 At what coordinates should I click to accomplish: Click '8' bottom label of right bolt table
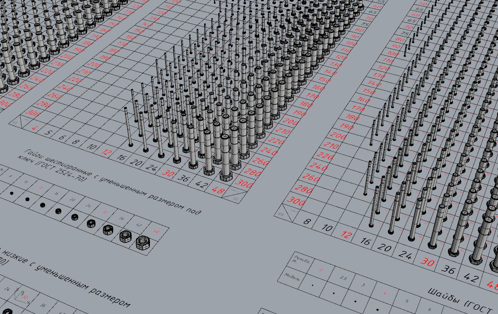(307, 221)
